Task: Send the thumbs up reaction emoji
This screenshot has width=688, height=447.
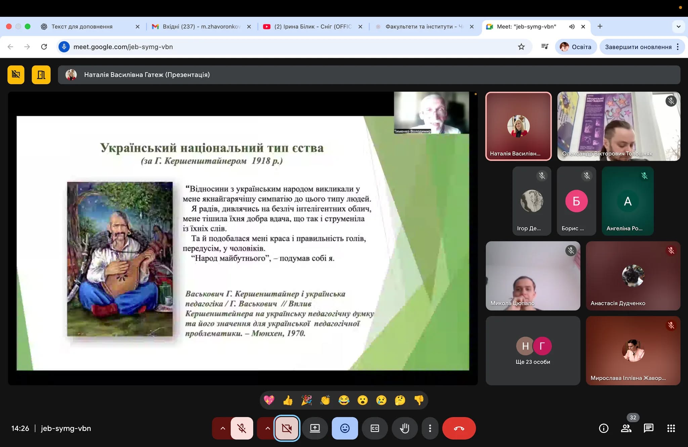Action: pos(288,400)
